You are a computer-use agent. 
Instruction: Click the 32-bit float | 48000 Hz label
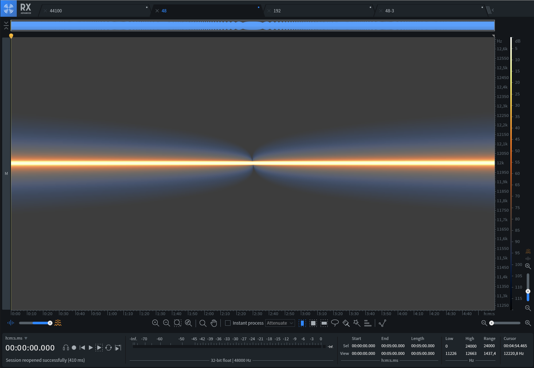231,360
